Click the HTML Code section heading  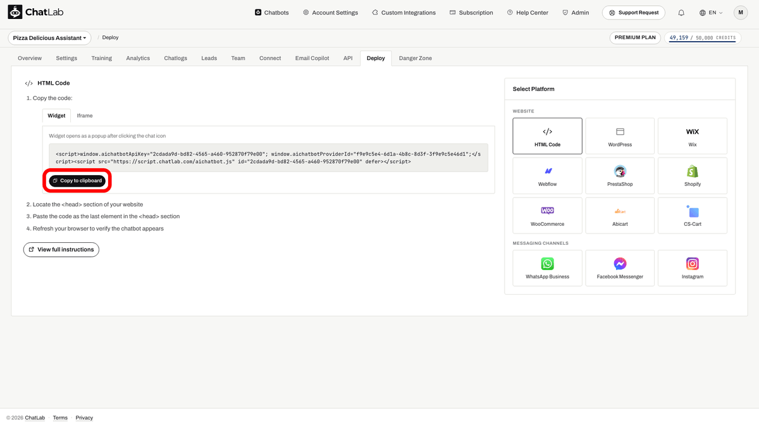pyautogui.click(x=54, y=83)
